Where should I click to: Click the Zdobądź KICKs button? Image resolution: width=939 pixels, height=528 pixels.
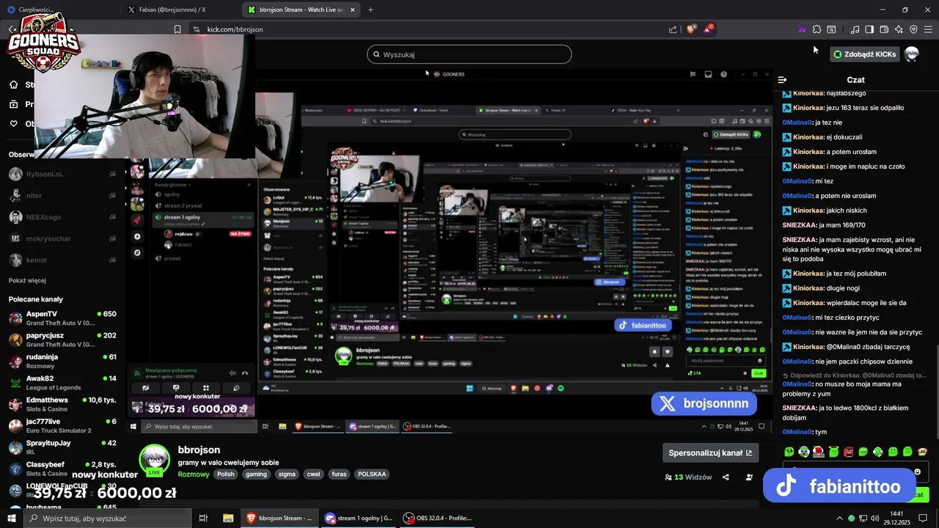coord(865,54)
